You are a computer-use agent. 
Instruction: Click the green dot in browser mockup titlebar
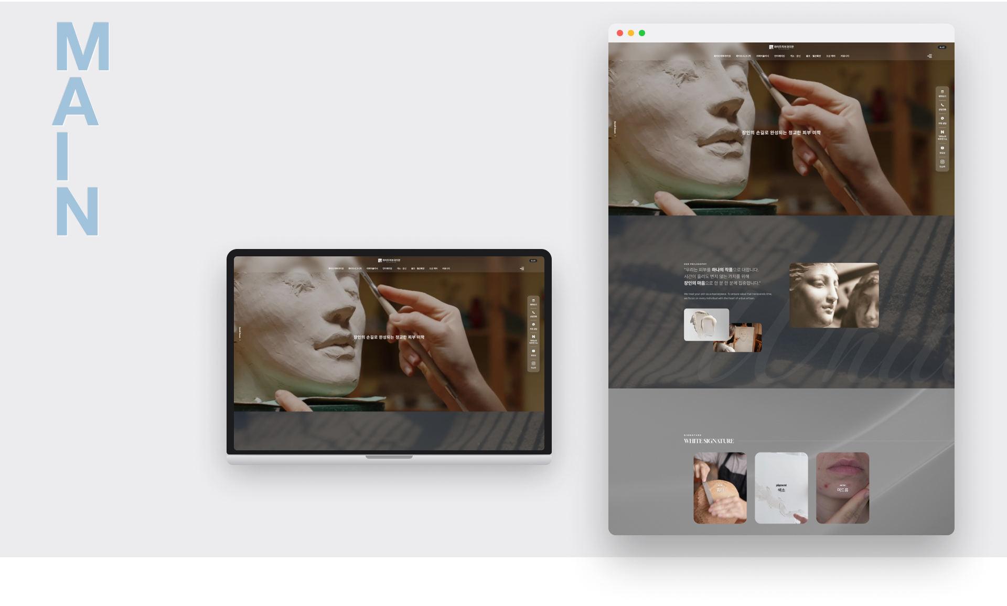click(x=642, y=33)
